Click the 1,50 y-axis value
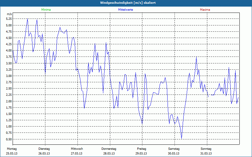The image size is (252, 157). [9, 114]
